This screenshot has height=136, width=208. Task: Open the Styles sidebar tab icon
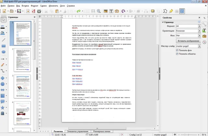tap(204, 30)
